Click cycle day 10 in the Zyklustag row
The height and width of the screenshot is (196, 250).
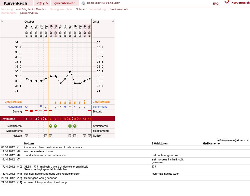tap(70, 119)
